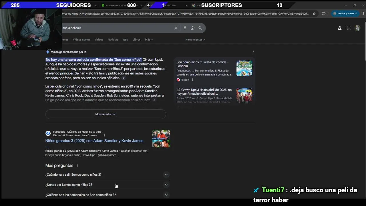Click the Facebook favicon on the result
The width and height of the screenshot is (366, 206).
pos(48,133)
